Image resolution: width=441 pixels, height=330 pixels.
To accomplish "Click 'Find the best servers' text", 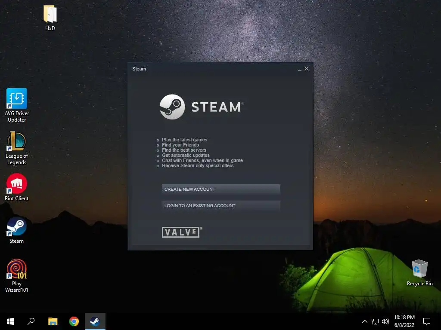I will (x=184, y=150).
